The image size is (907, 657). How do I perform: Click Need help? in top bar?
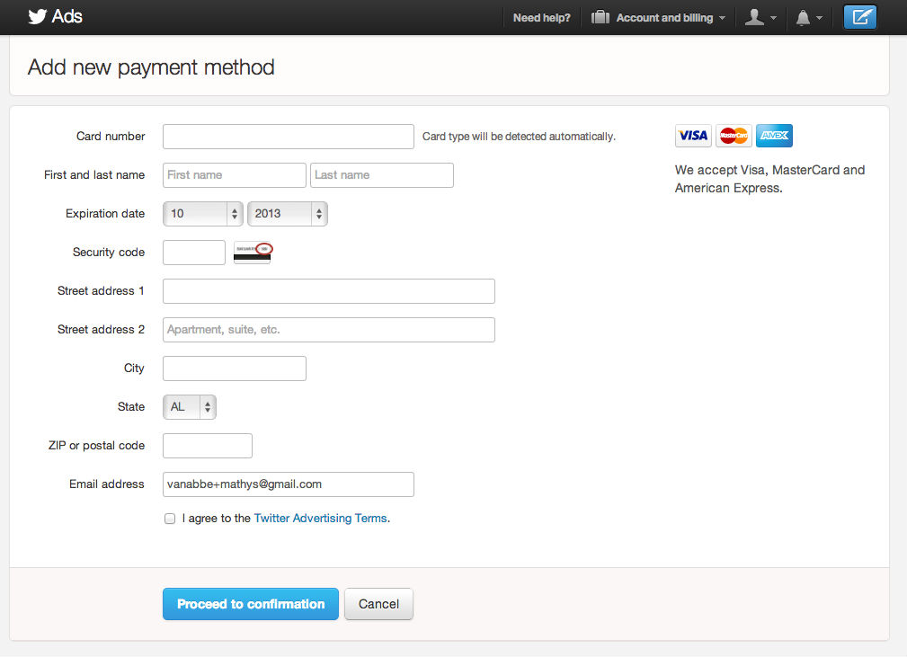[x=541, y=17]
